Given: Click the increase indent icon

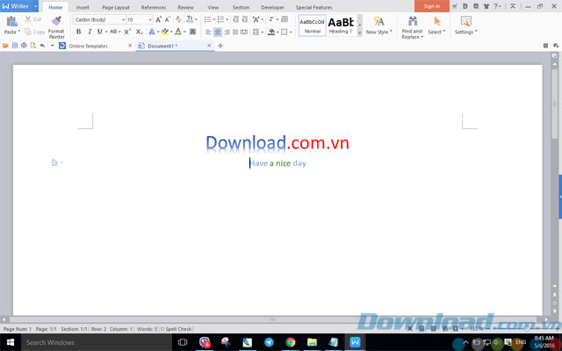Looking at the screenshot, I should (x=245, y=19).
